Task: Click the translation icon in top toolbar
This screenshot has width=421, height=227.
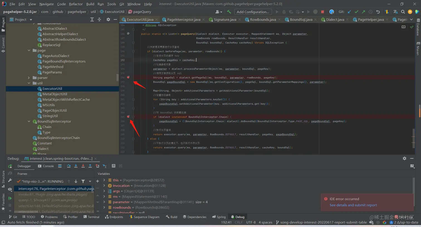Action: 396,12
